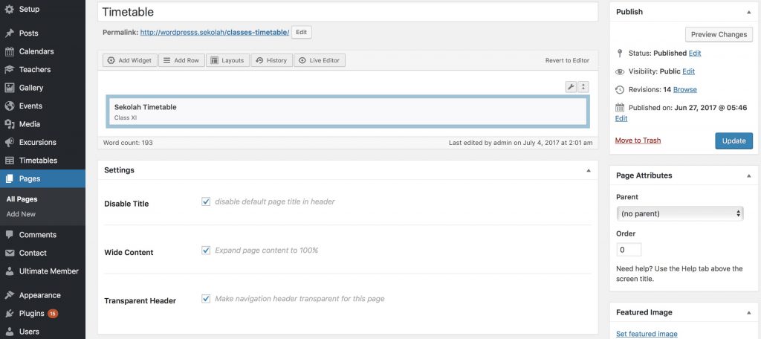Collapse the Page Attributes panel
The image size is (761, 339).
click(x=749, y=175)
